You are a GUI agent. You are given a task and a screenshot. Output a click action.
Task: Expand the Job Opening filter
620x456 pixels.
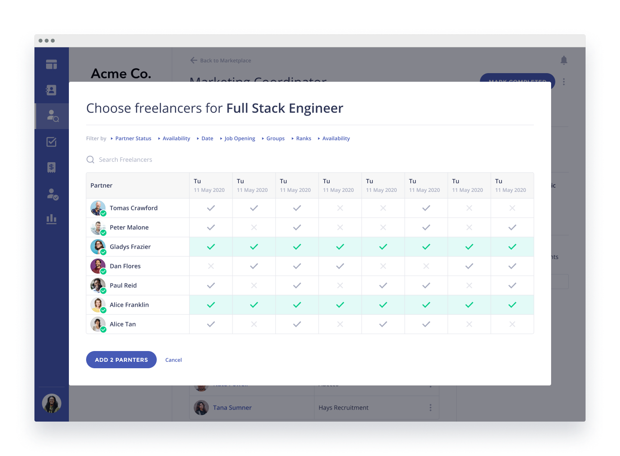[x=238, y=139]
